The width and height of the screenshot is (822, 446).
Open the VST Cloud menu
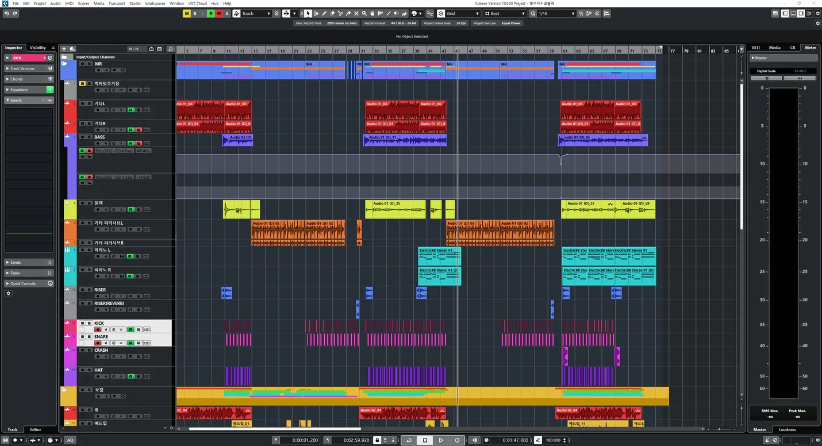[x=198, y=3]
